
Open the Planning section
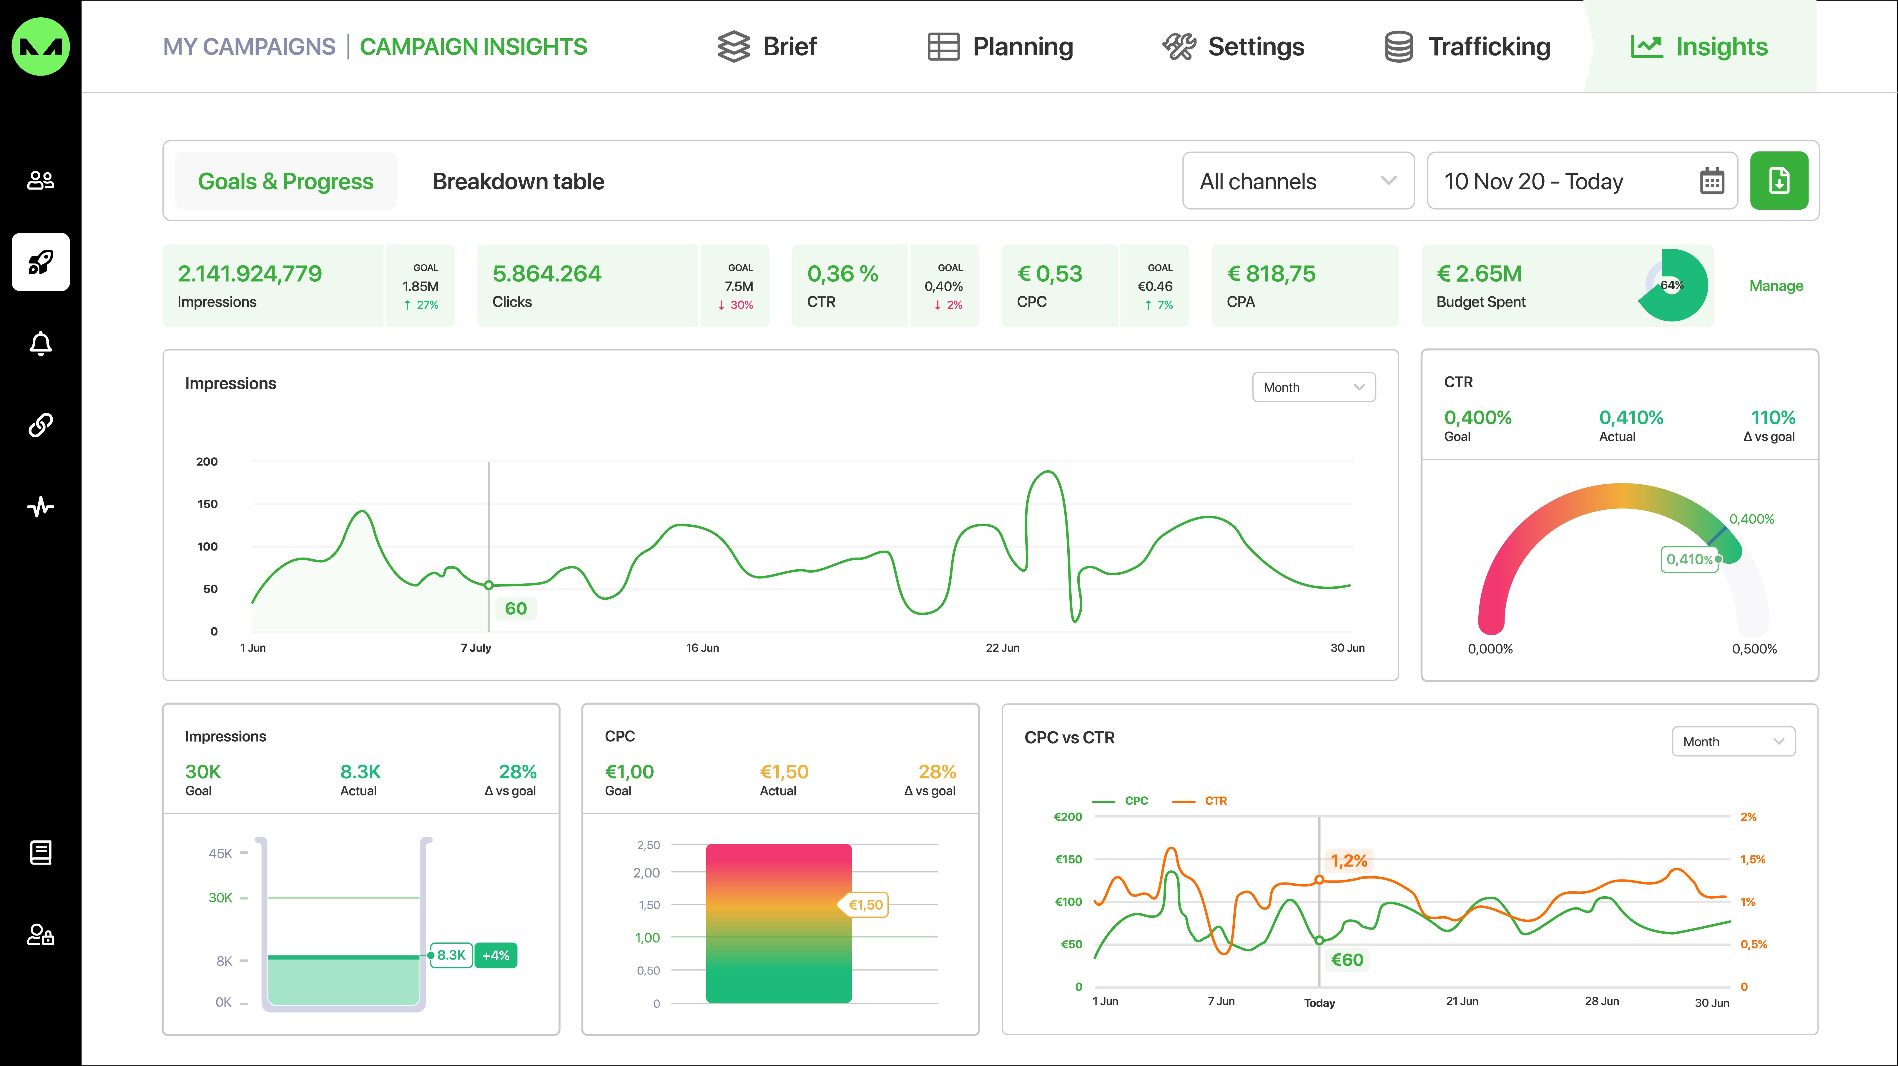(1000, 46)
